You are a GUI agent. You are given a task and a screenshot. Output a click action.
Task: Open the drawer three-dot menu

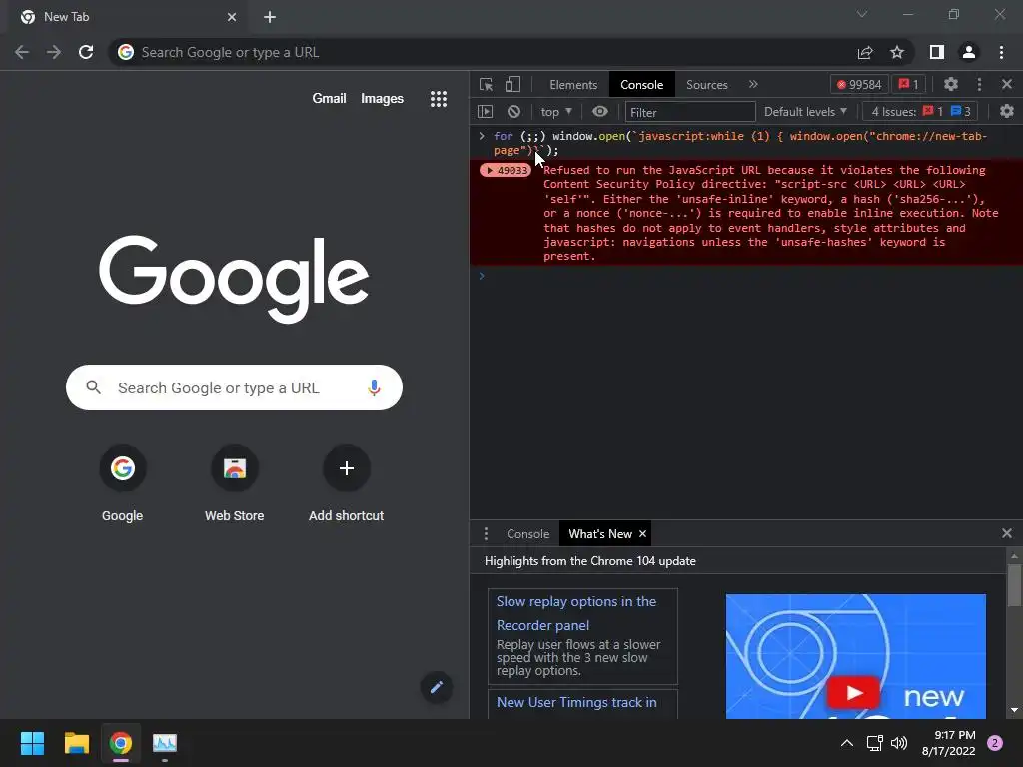(486, 534)
